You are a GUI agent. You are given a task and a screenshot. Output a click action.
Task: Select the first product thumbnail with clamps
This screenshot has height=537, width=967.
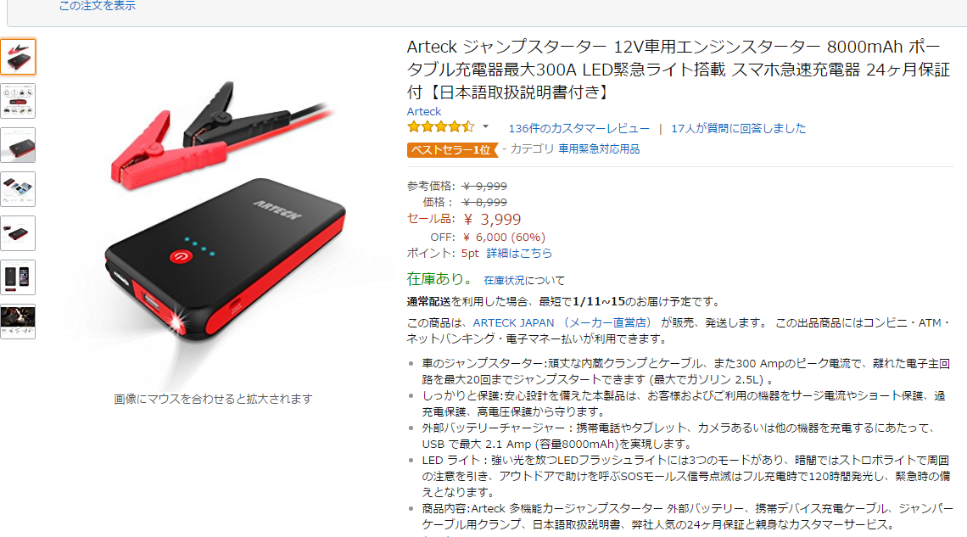pyautogui.click(x=18, y=57)
